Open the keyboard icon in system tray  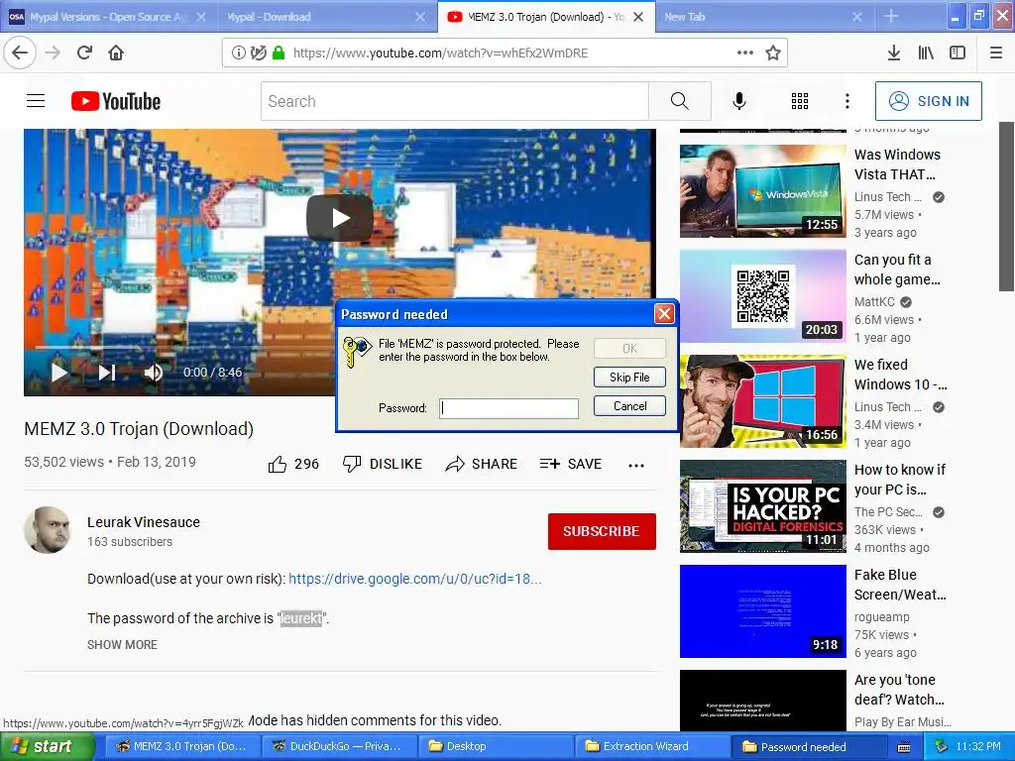(904, 747)
